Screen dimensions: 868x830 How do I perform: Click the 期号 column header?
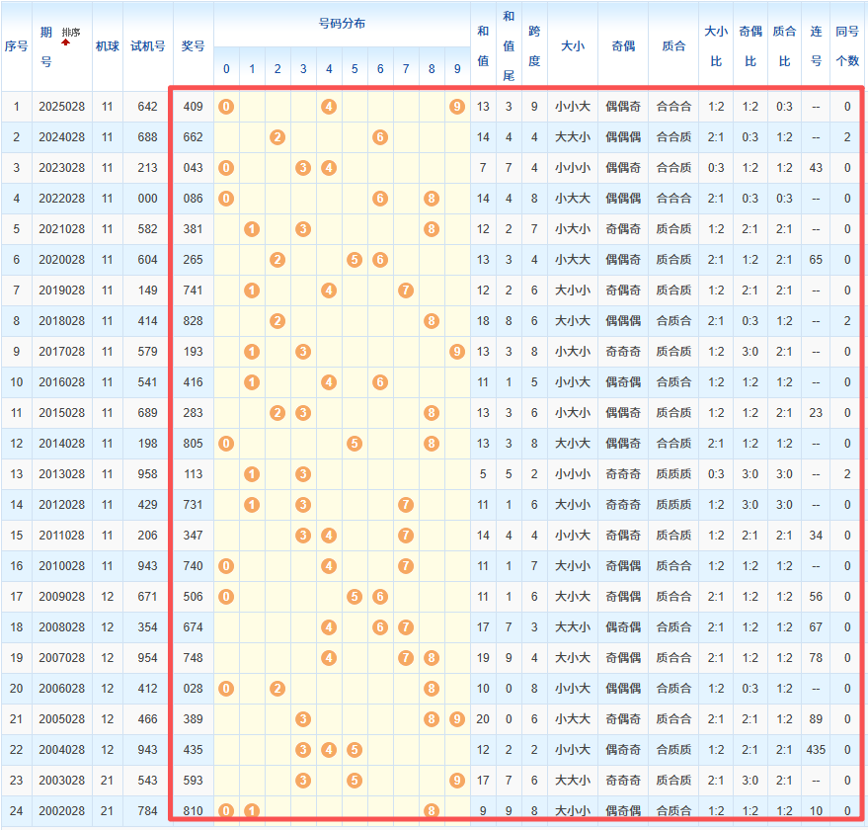[46, 45]
